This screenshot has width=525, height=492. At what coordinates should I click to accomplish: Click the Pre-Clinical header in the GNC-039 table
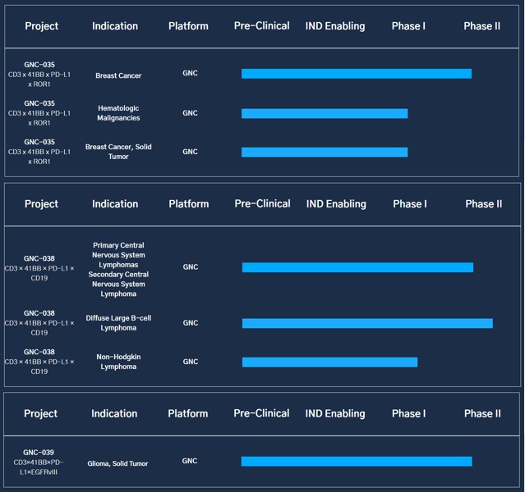261,414
